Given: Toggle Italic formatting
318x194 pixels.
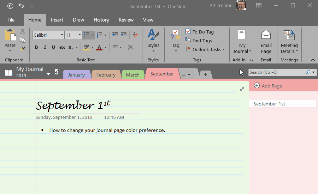Looking at the screenshot, I should [x=45, y=47].
